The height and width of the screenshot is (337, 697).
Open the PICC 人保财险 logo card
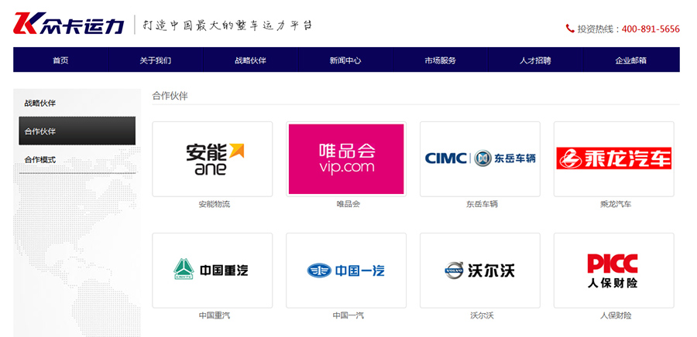coord(614,271)
